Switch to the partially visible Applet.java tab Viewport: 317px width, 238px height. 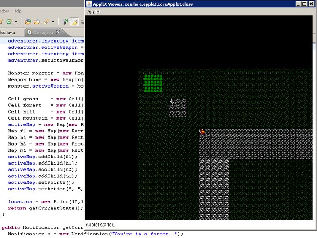click(7, 33)
